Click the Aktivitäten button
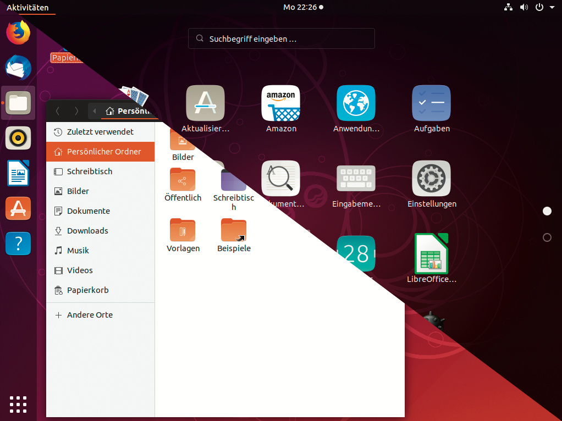Viewport: 562px width, 421px height. (x=27, y=8)
